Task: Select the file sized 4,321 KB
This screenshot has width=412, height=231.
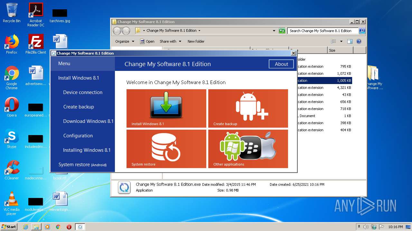Action: (324, 88)
